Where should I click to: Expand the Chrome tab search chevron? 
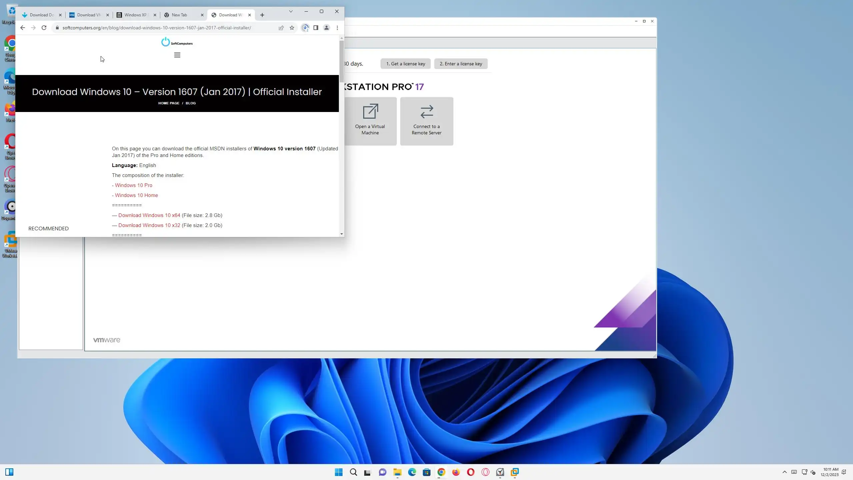(291, 11)
